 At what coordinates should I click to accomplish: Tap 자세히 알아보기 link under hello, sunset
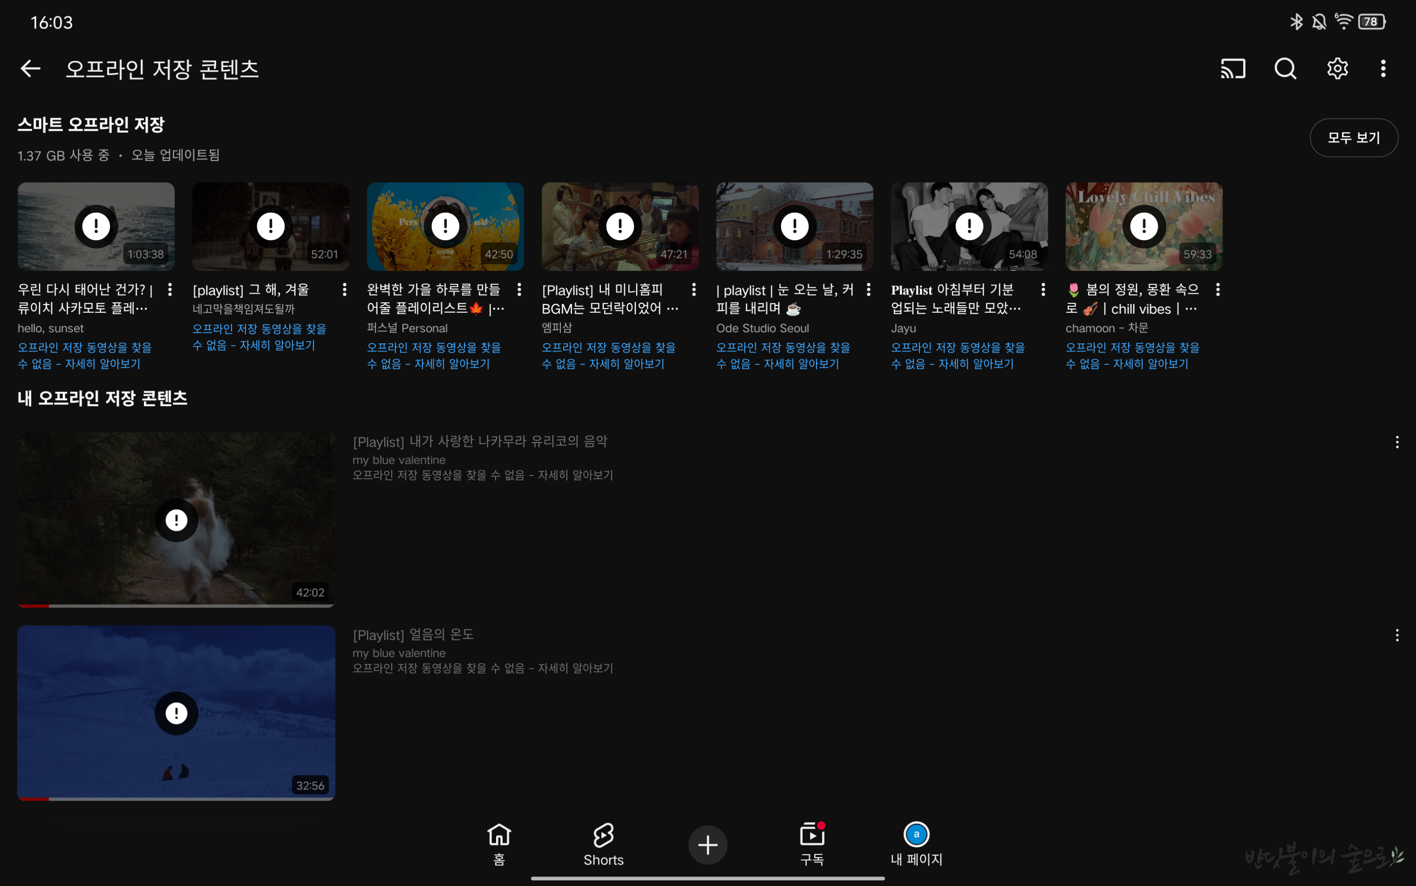coord(102,364)
